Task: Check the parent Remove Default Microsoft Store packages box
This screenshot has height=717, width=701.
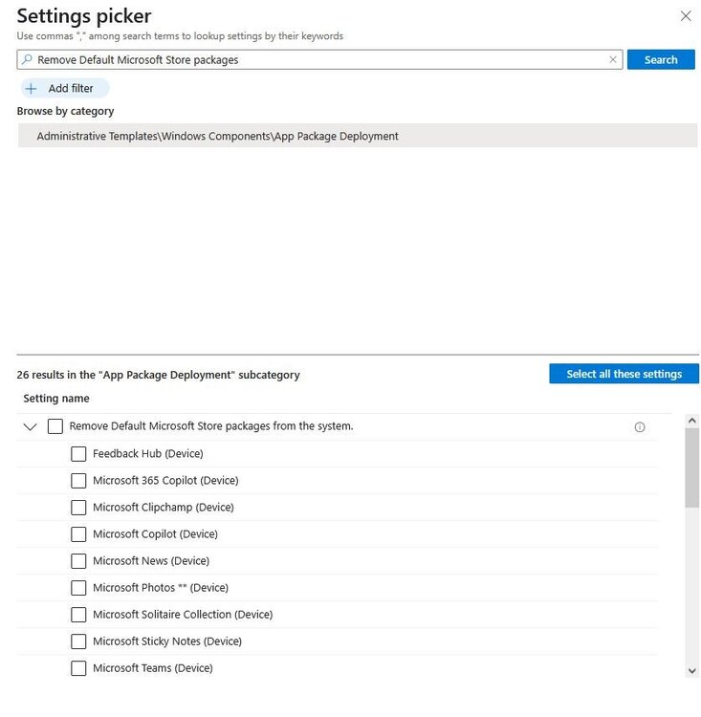Action: (55, 426)
